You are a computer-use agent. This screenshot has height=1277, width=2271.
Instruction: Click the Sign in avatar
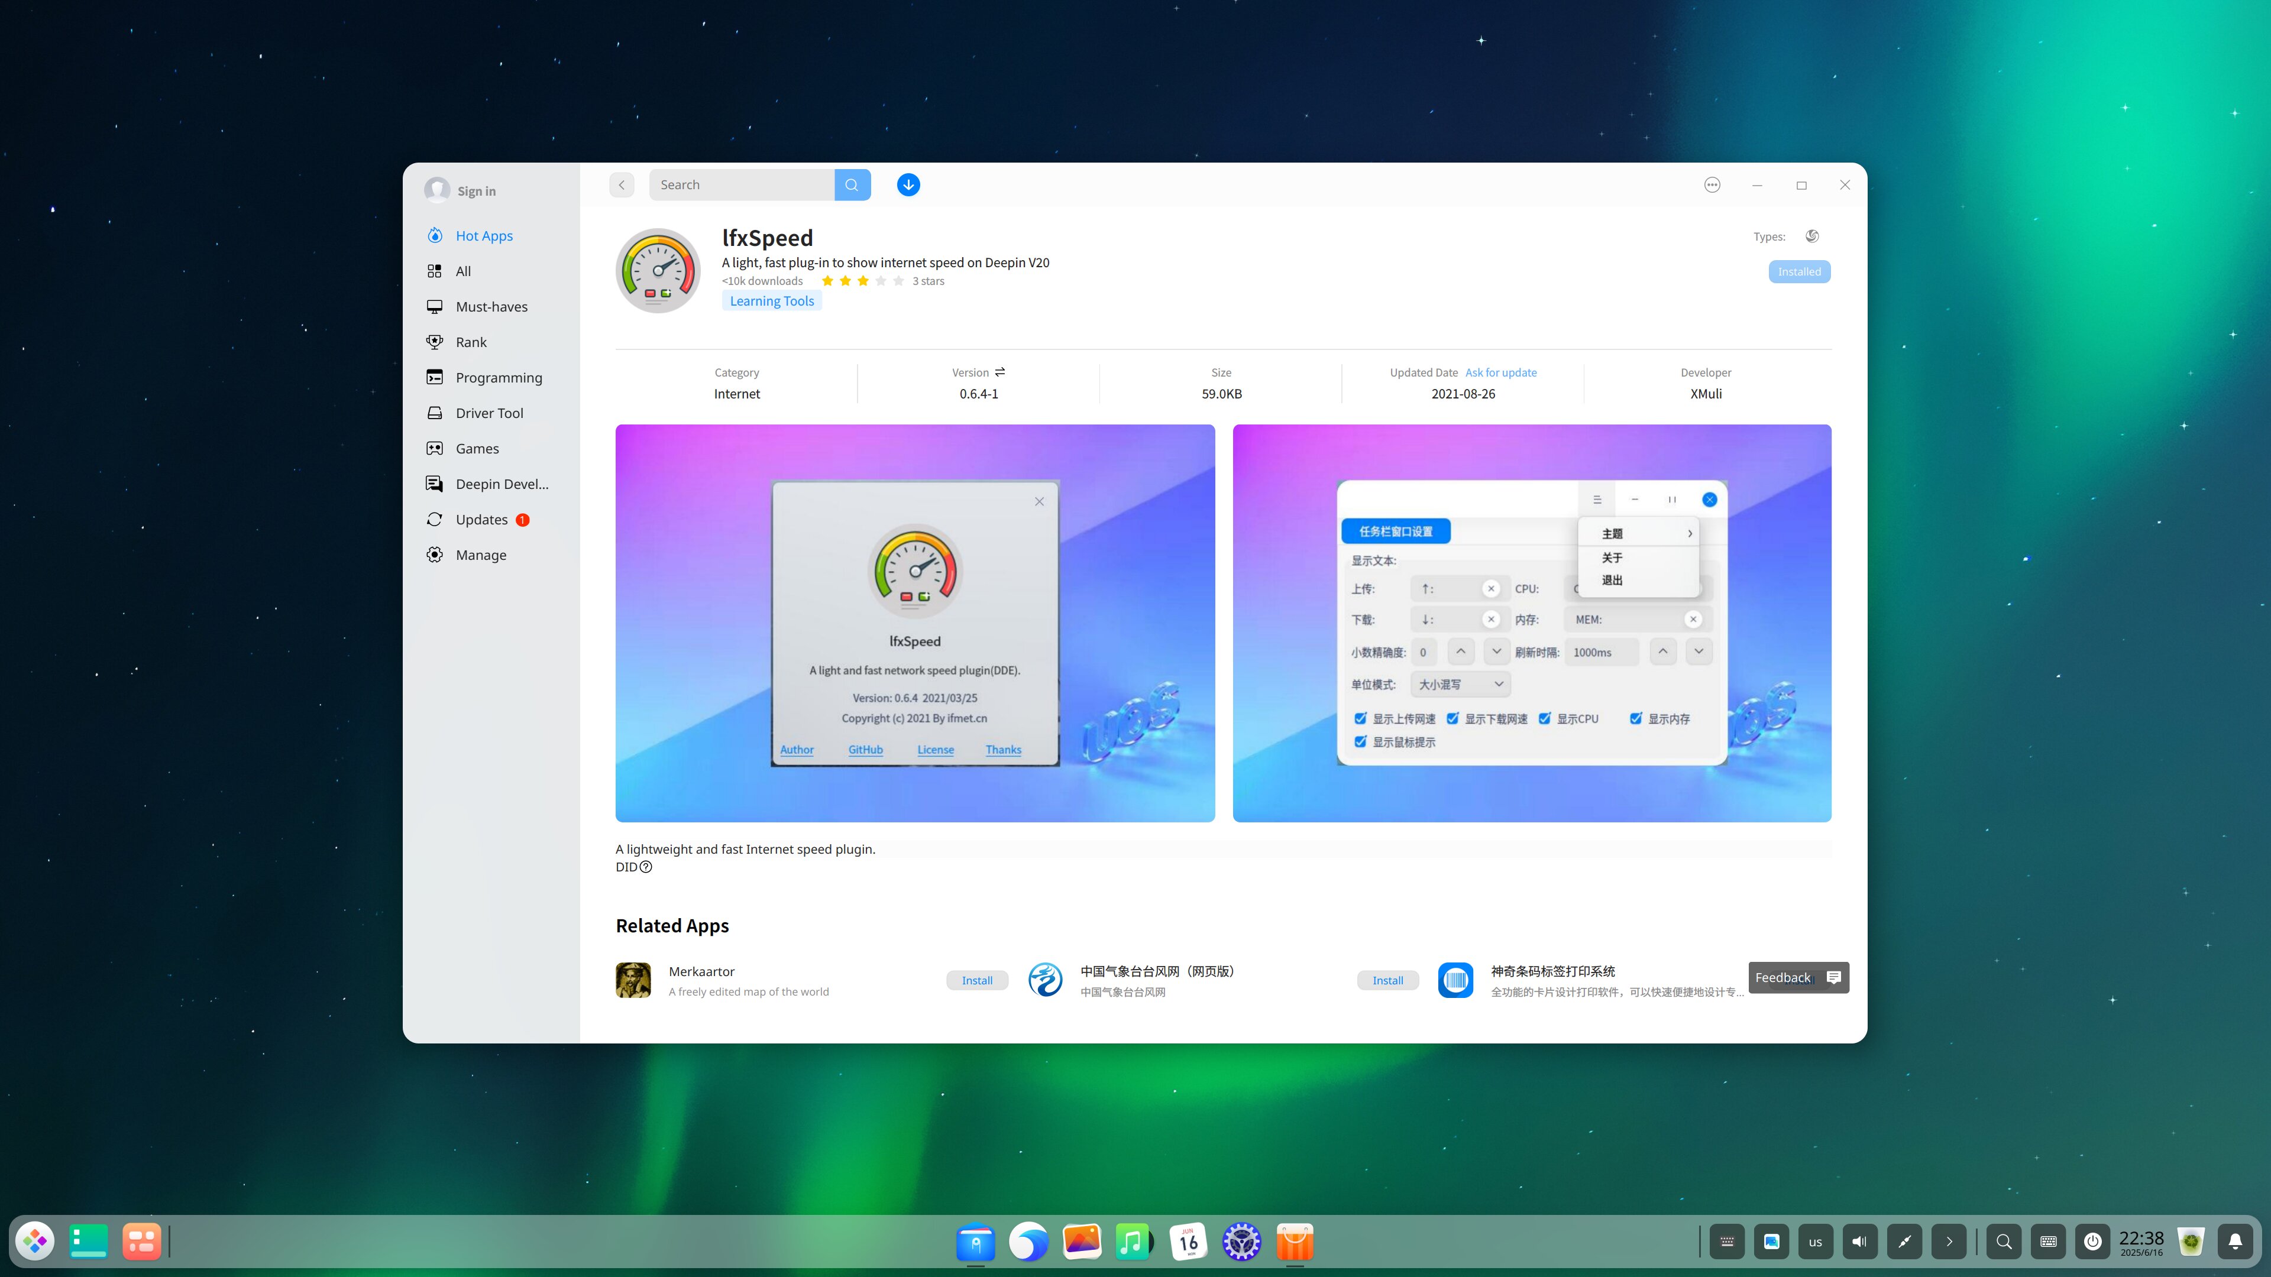pyautogui.click(x=437, y=190)
